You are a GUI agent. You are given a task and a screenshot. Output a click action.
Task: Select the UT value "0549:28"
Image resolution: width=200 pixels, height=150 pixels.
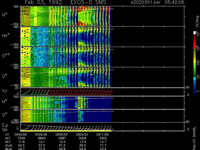pos(41,134)
